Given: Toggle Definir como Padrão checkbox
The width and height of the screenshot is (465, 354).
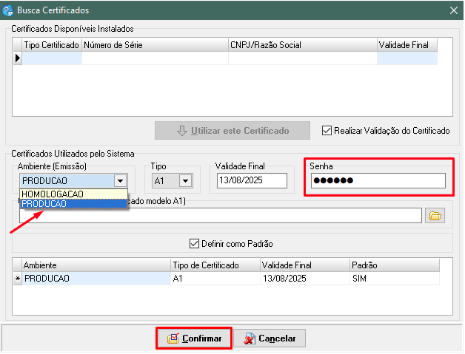Looking at the screenshot, I should [x=195, y=243].
